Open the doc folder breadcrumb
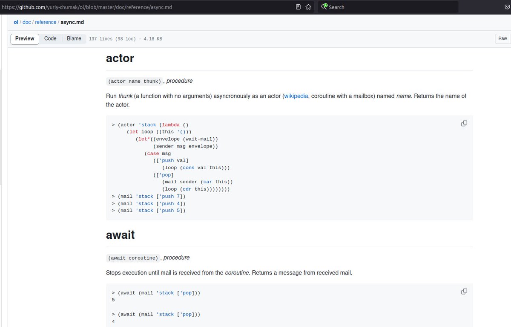This screenshot has height=327, width=511. pos(26,22)
